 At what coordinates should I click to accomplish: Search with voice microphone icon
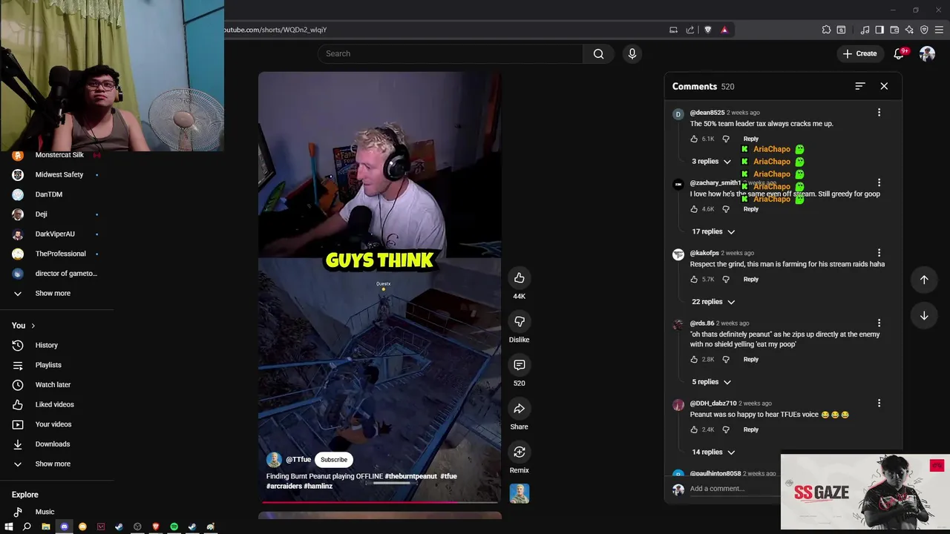tap(632, 53)
